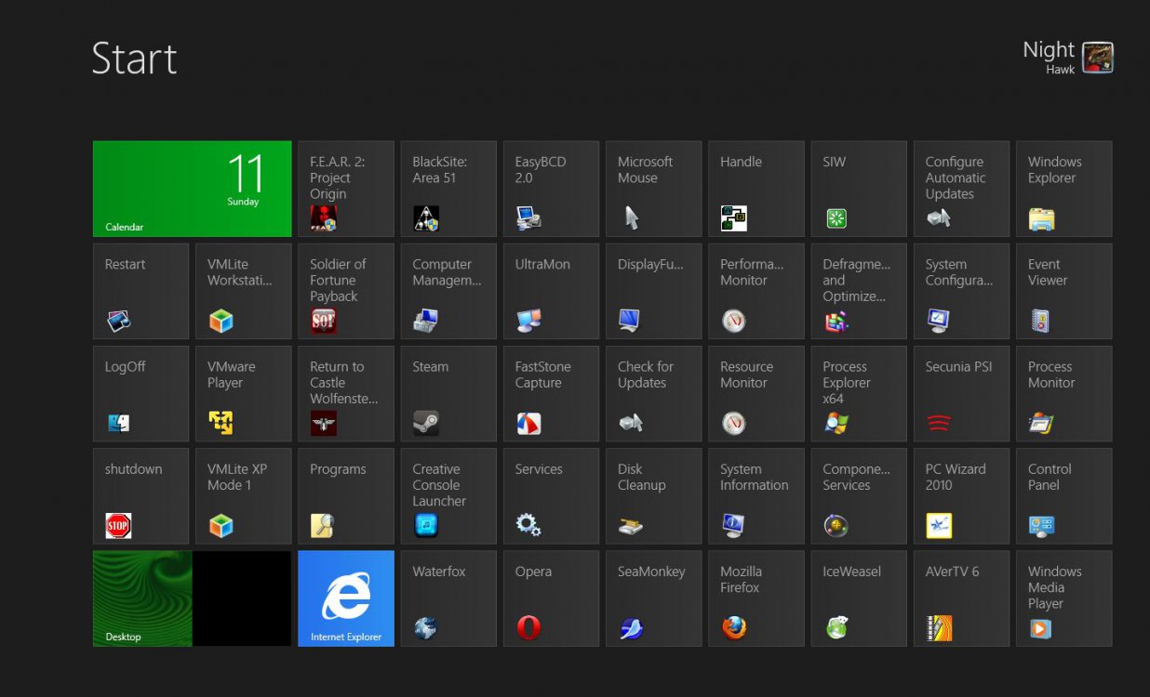Switch to the Desktop tile
Screen dimensions: 1150x697
193,598
